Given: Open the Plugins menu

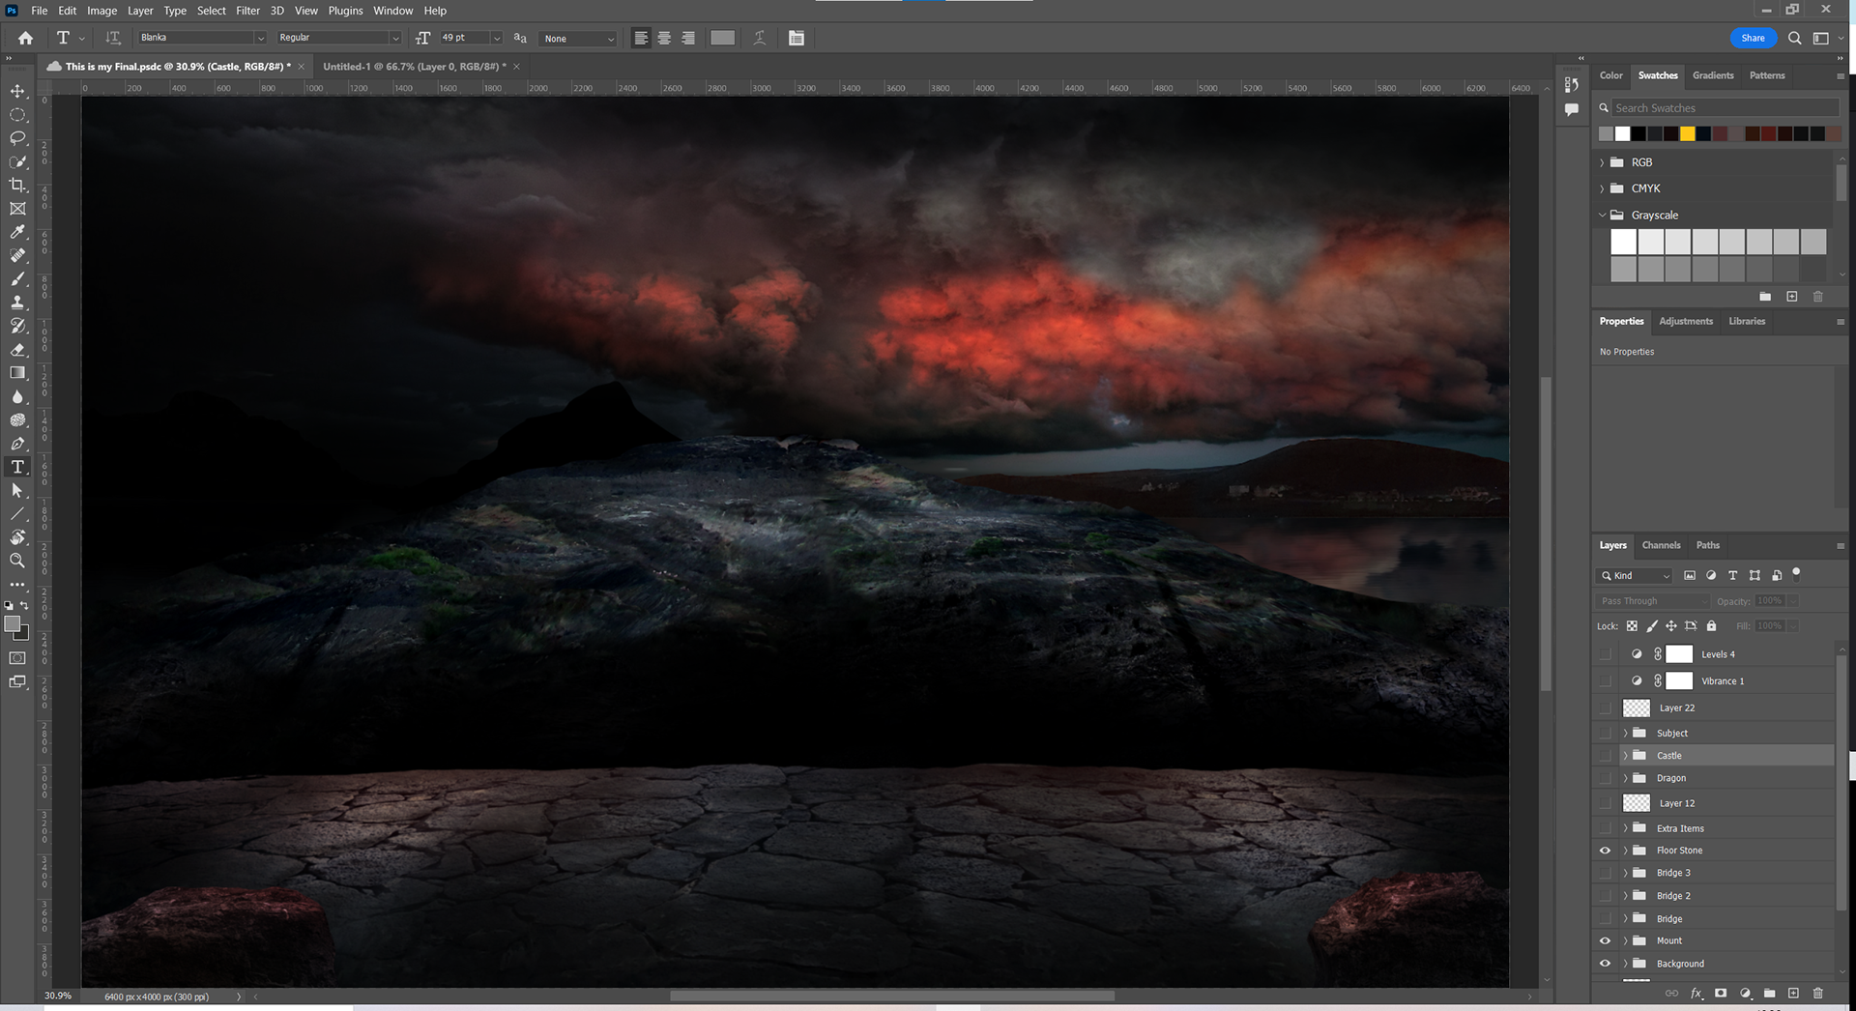Looking at the screenshot, I should click(345, 11).
